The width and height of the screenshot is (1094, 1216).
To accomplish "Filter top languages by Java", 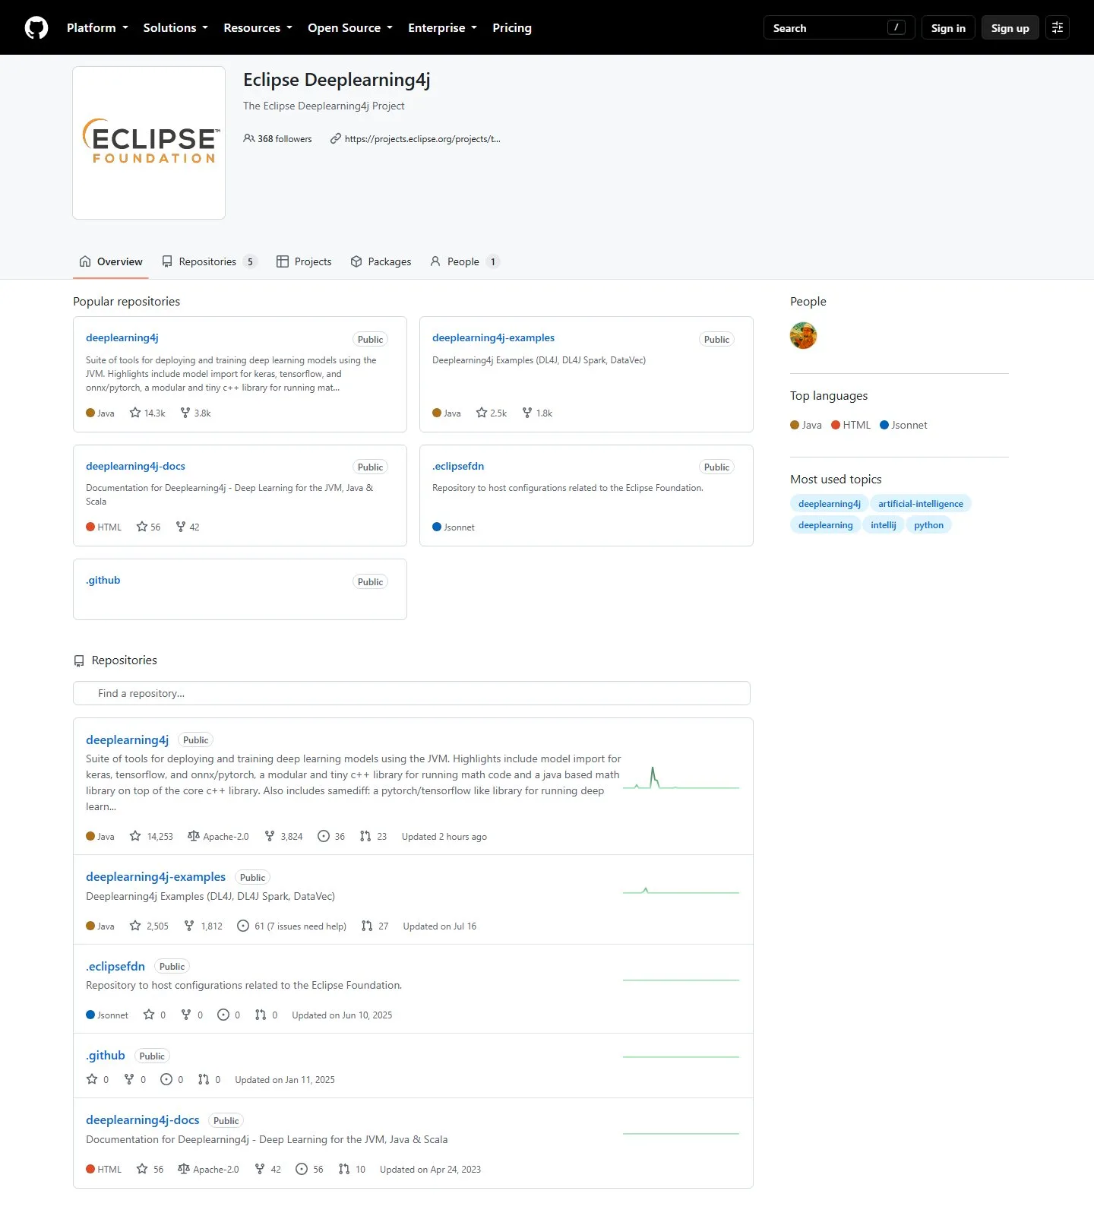I will coord(806,425).
